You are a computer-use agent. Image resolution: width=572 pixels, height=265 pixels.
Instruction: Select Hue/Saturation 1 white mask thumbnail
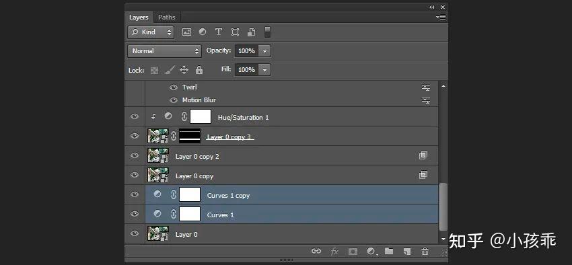coord(201,116)
